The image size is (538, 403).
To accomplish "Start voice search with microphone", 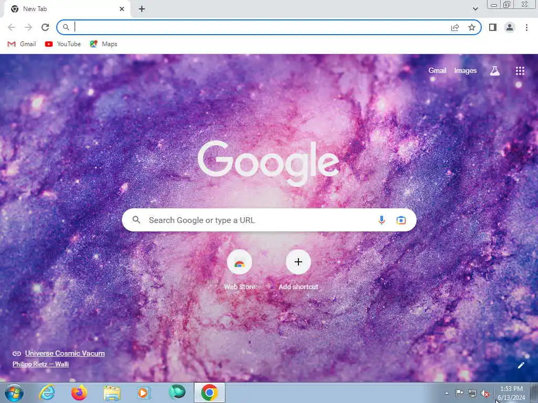I will tap(381, 220).
